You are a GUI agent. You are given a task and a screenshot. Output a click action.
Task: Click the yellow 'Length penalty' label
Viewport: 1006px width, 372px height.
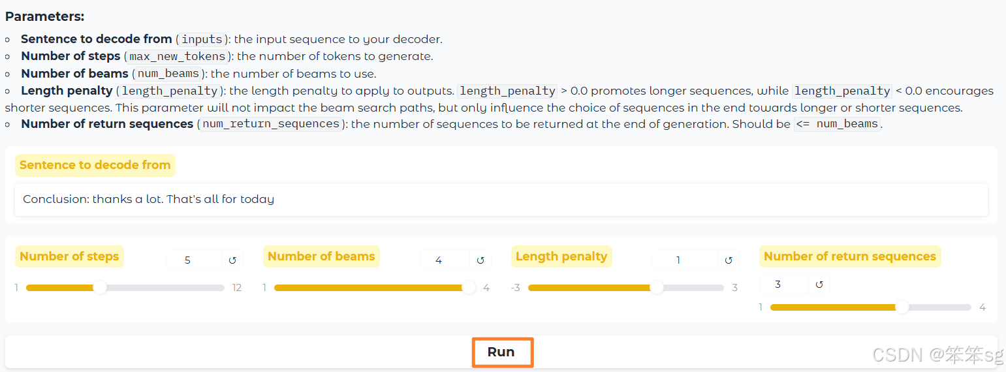[x=561, y=256]
